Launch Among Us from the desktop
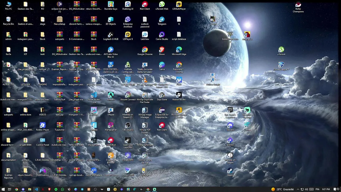 point(247,36)
